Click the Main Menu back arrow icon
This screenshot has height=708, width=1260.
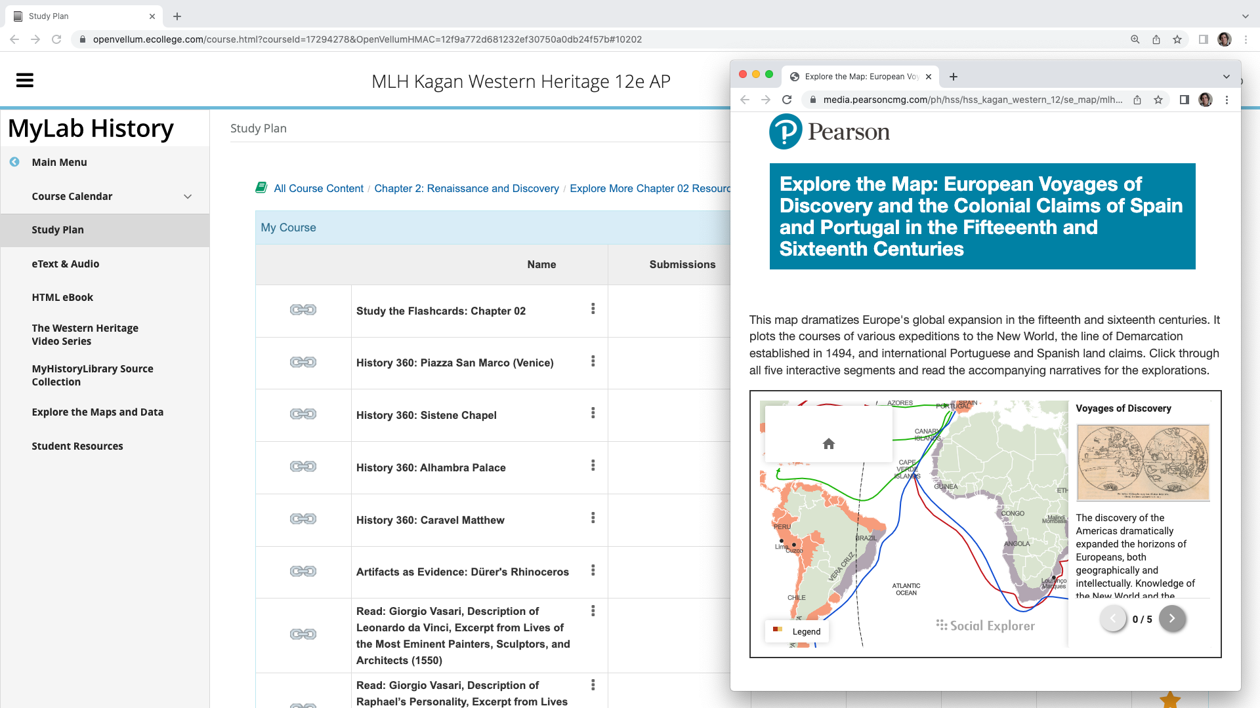pyautogui.click(x=14, y=162)
